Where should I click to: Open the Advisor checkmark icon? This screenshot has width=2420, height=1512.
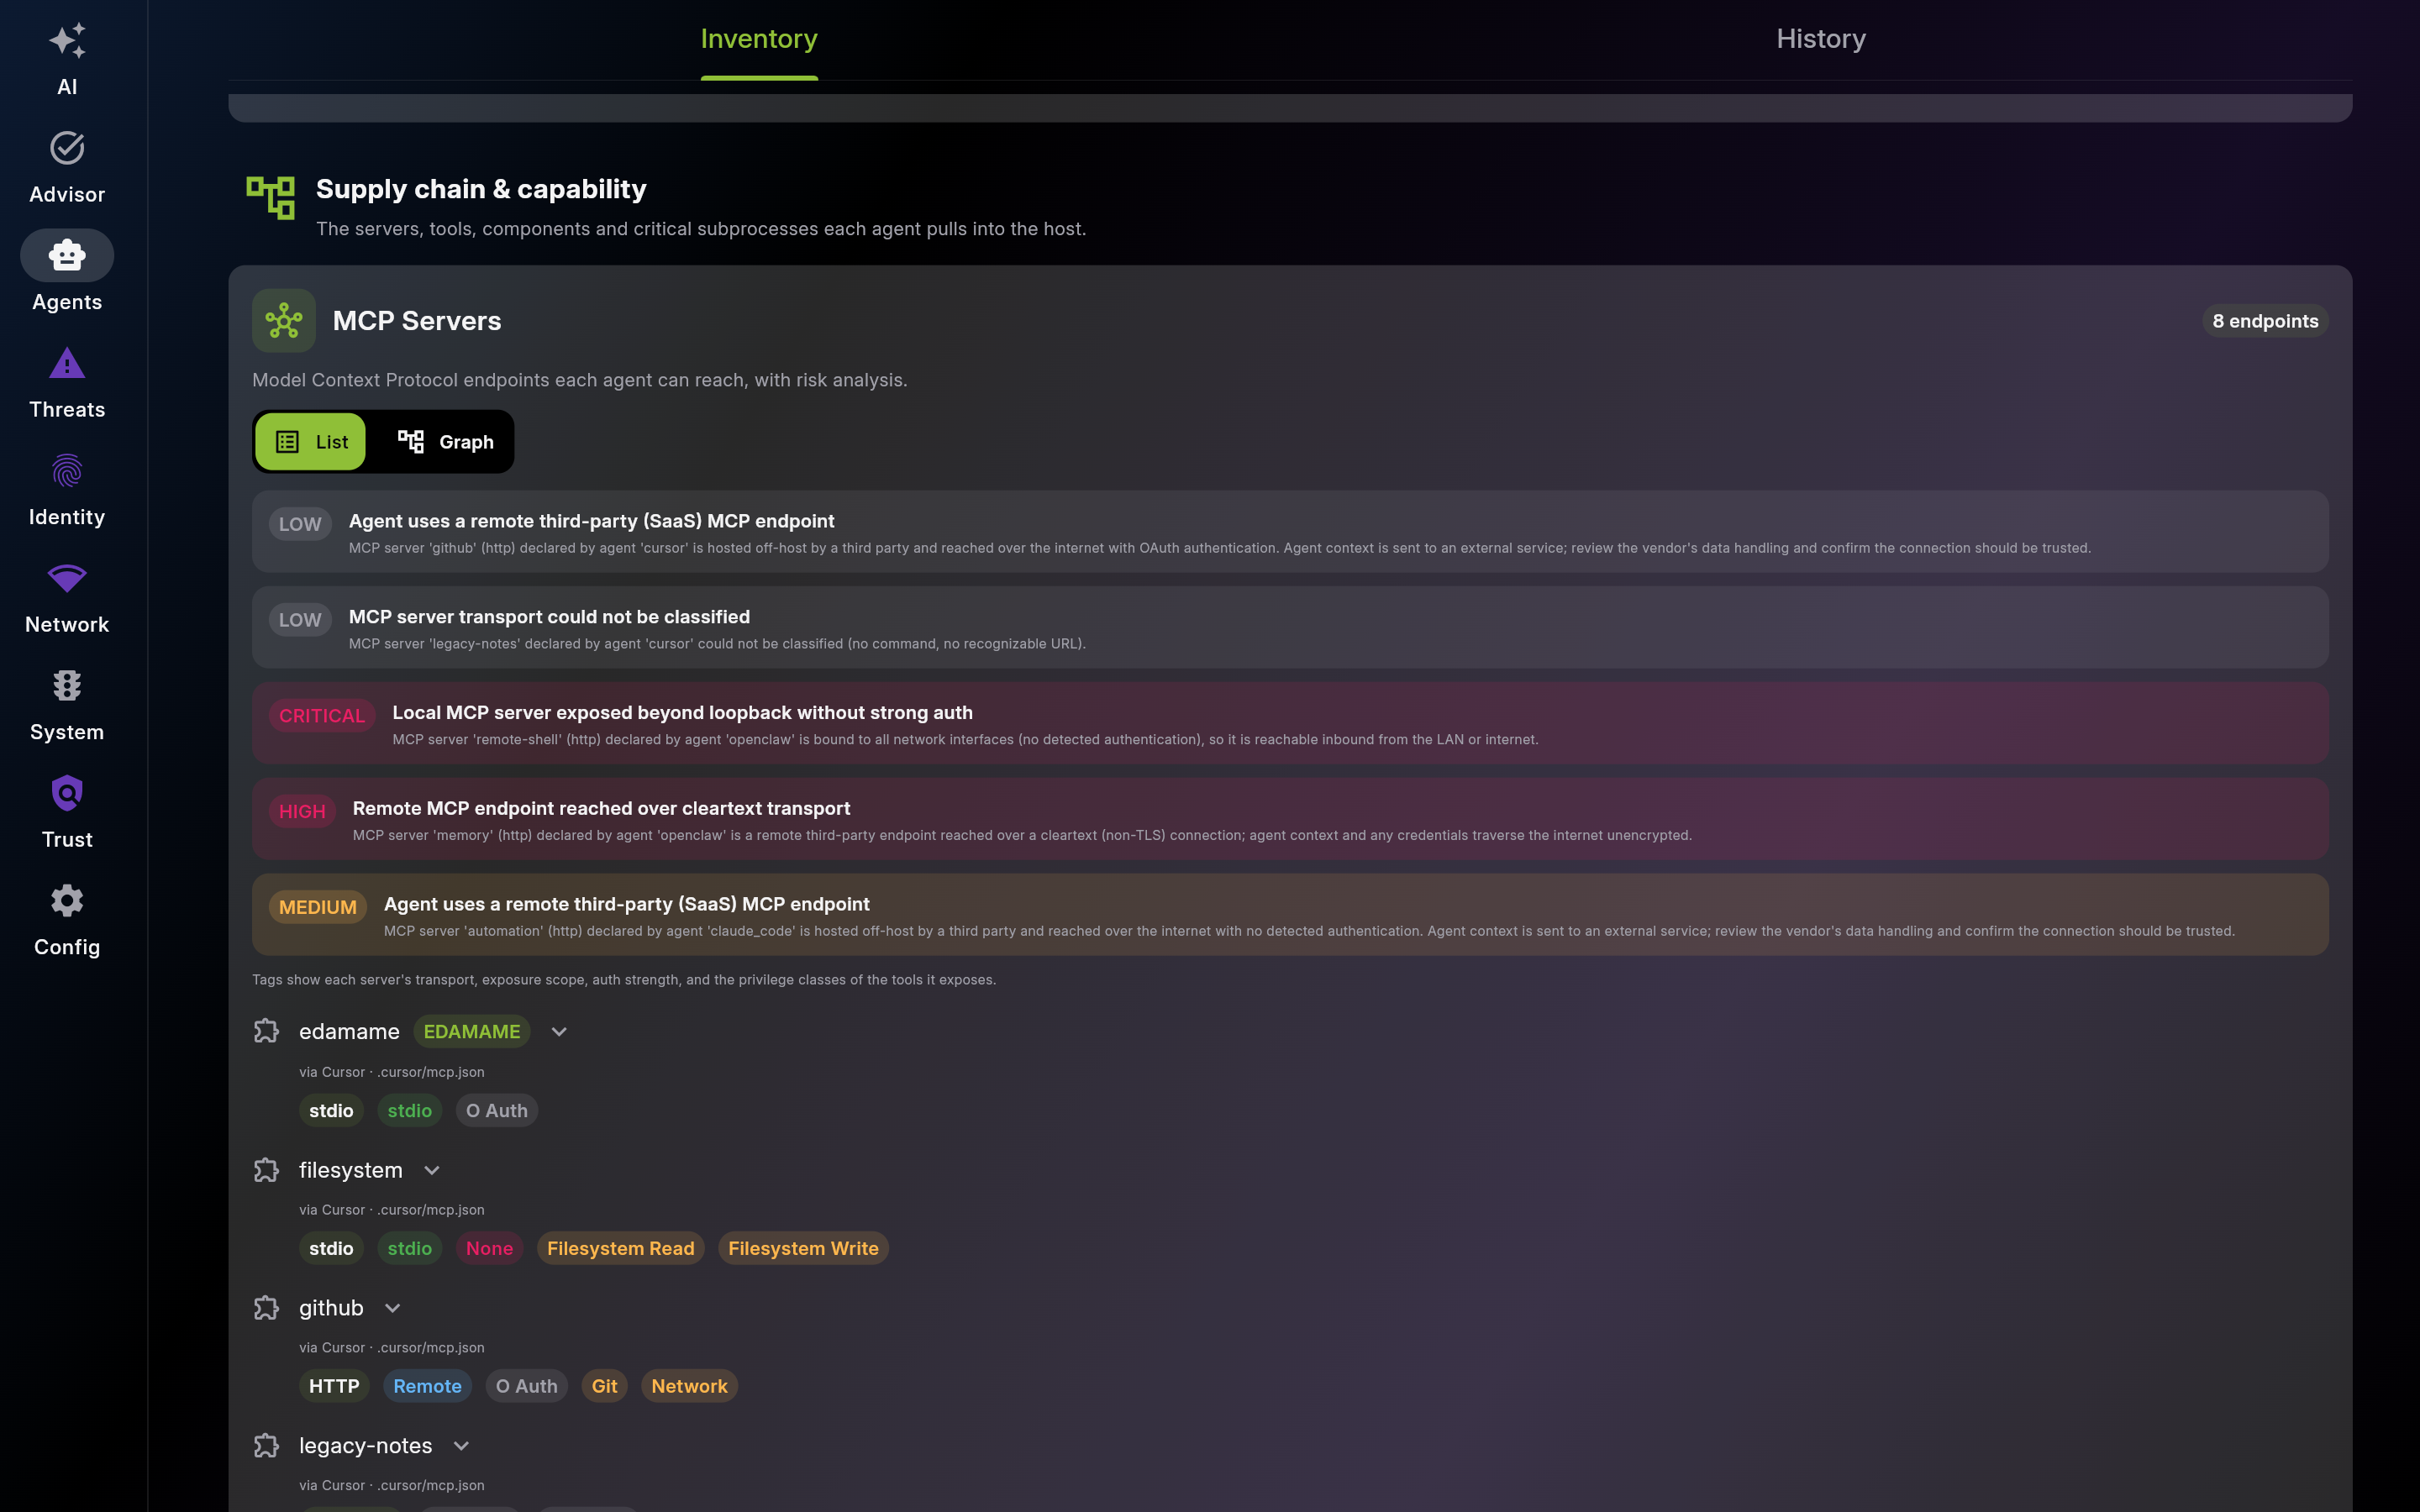67,148
